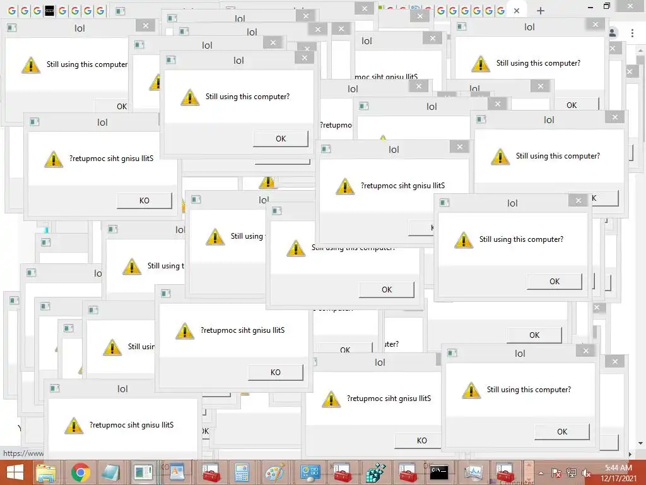This screenshot has width=646, height=485.
Task: Open the Control Panel taskbar icon
Action: click(310, 472)
